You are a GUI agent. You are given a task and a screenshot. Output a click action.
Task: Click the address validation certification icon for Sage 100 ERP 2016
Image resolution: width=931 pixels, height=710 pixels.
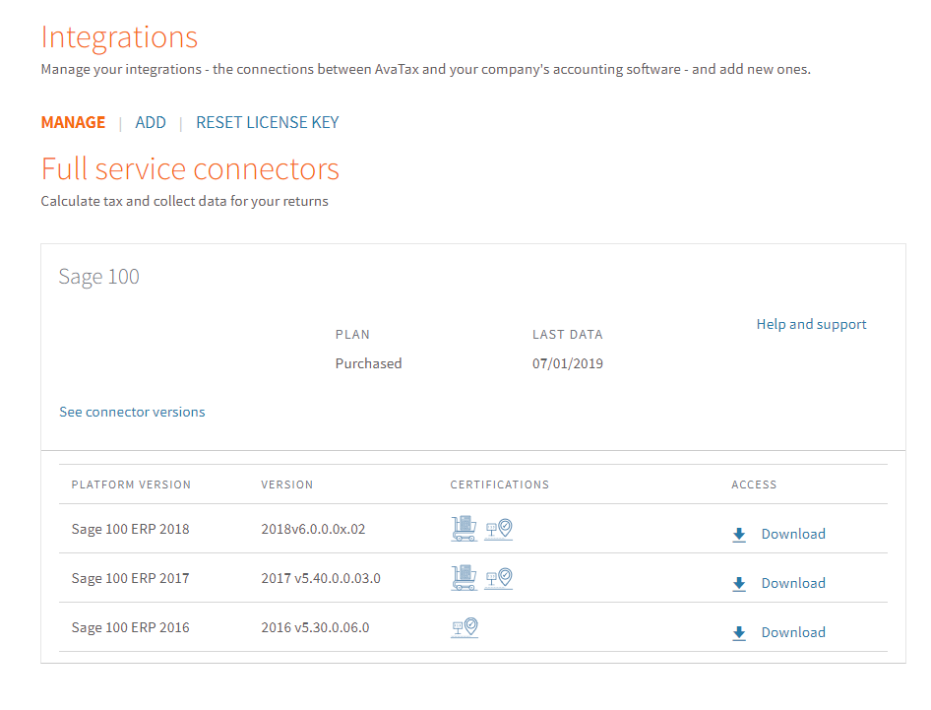[465, 627]
